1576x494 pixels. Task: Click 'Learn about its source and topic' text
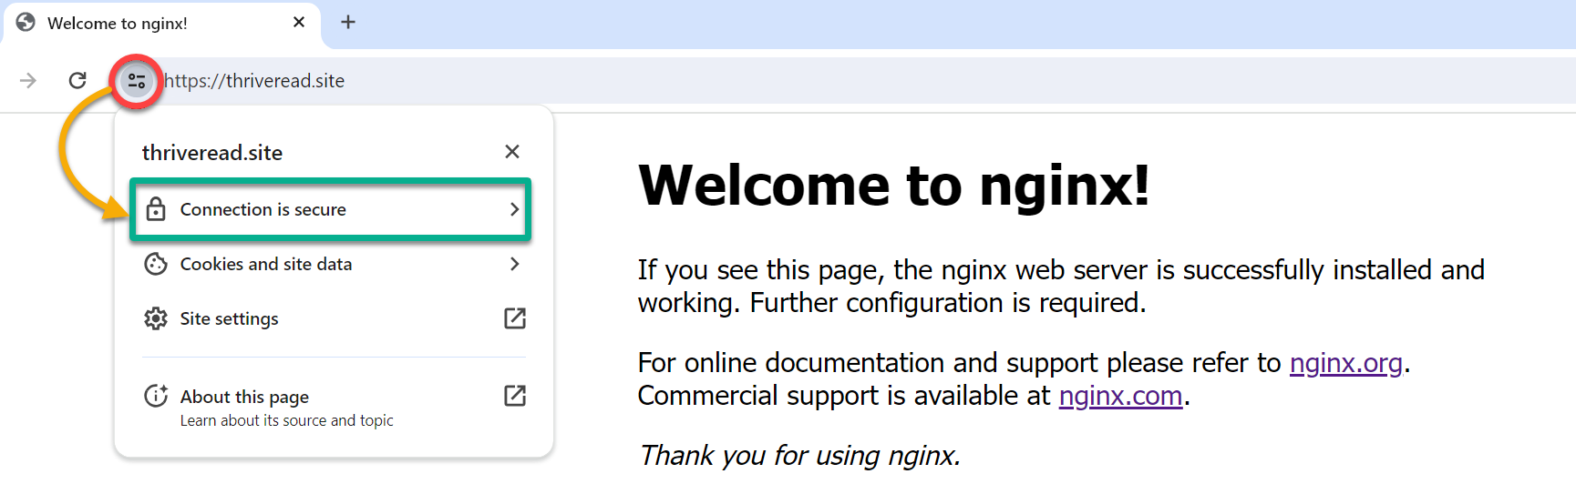[287, 420]
